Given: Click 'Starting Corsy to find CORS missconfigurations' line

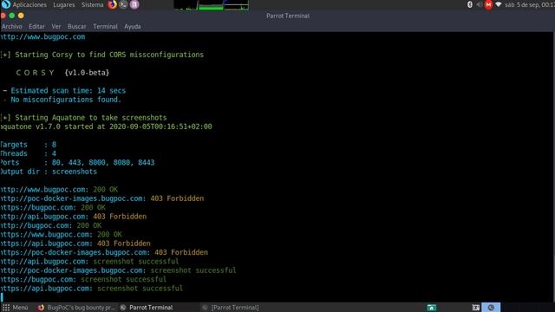Looking at the screenshot, I should [102, 55].
